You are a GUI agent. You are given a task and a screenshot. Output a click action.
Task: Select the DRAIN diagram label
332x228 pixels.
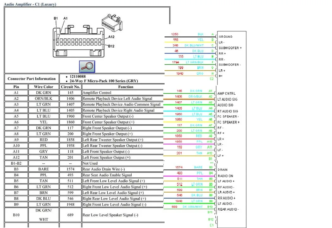coord(222,170)
